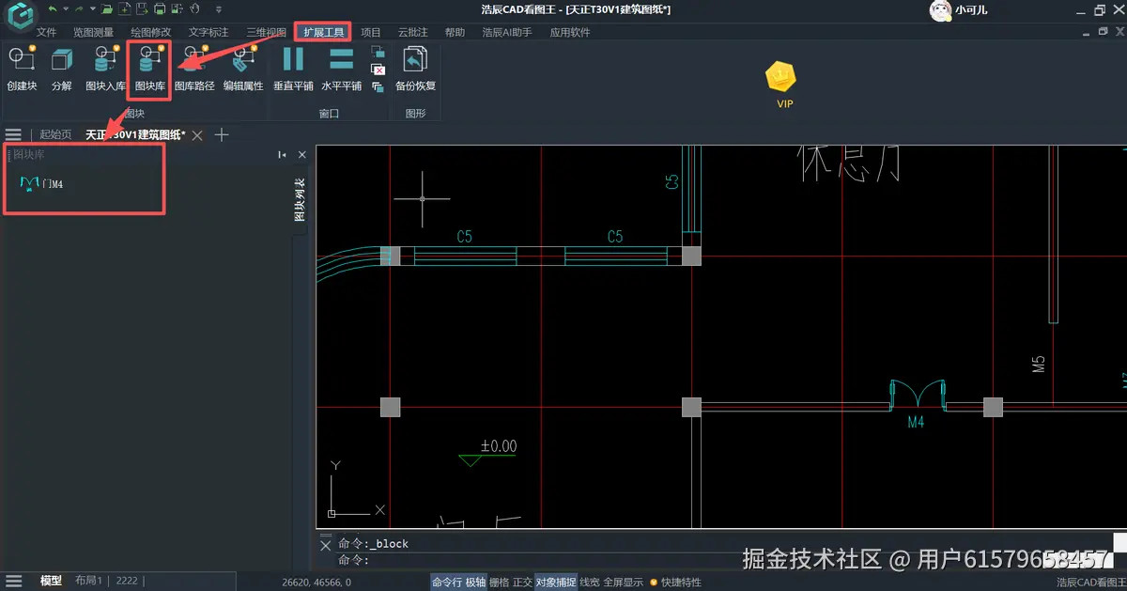Click the 图块列表 vertical side tab
Viewport: 1127px width, 591px height.
[x=300, y=200]
